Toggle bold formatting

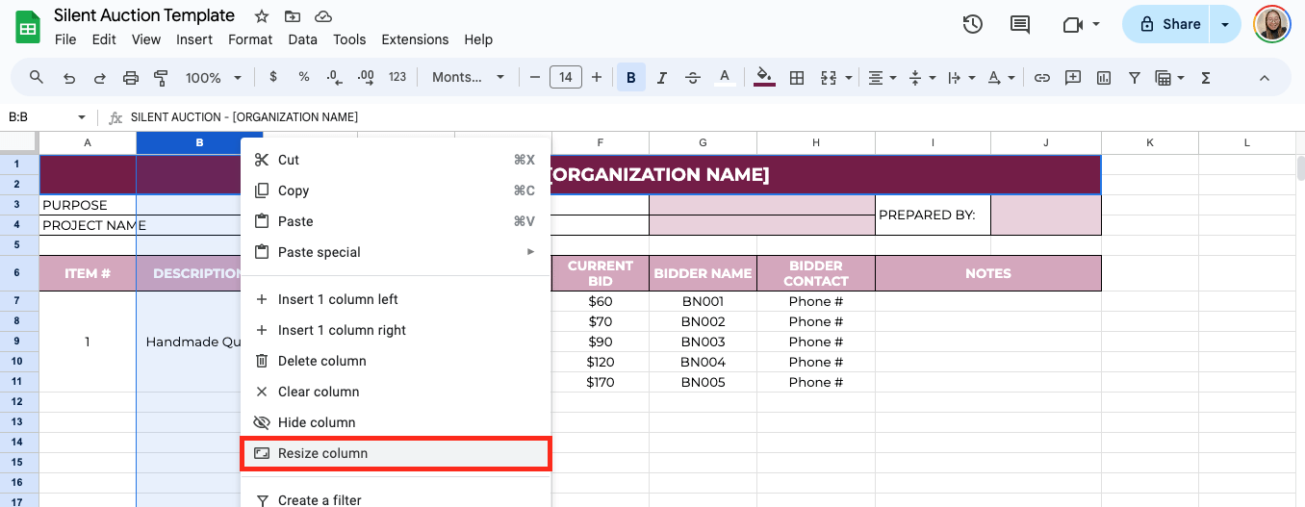click(x=631, y=78)
